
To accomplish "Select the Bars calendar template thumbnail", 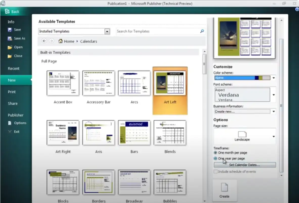I will (134, 133).
